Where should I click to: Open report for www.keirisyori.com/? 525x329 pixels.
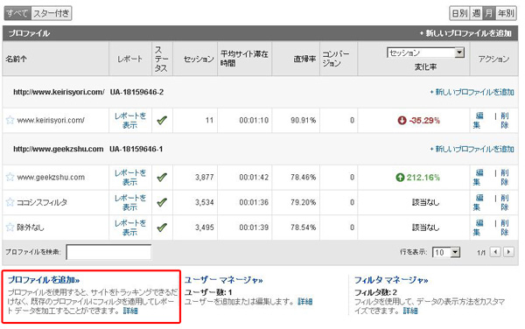129,120
